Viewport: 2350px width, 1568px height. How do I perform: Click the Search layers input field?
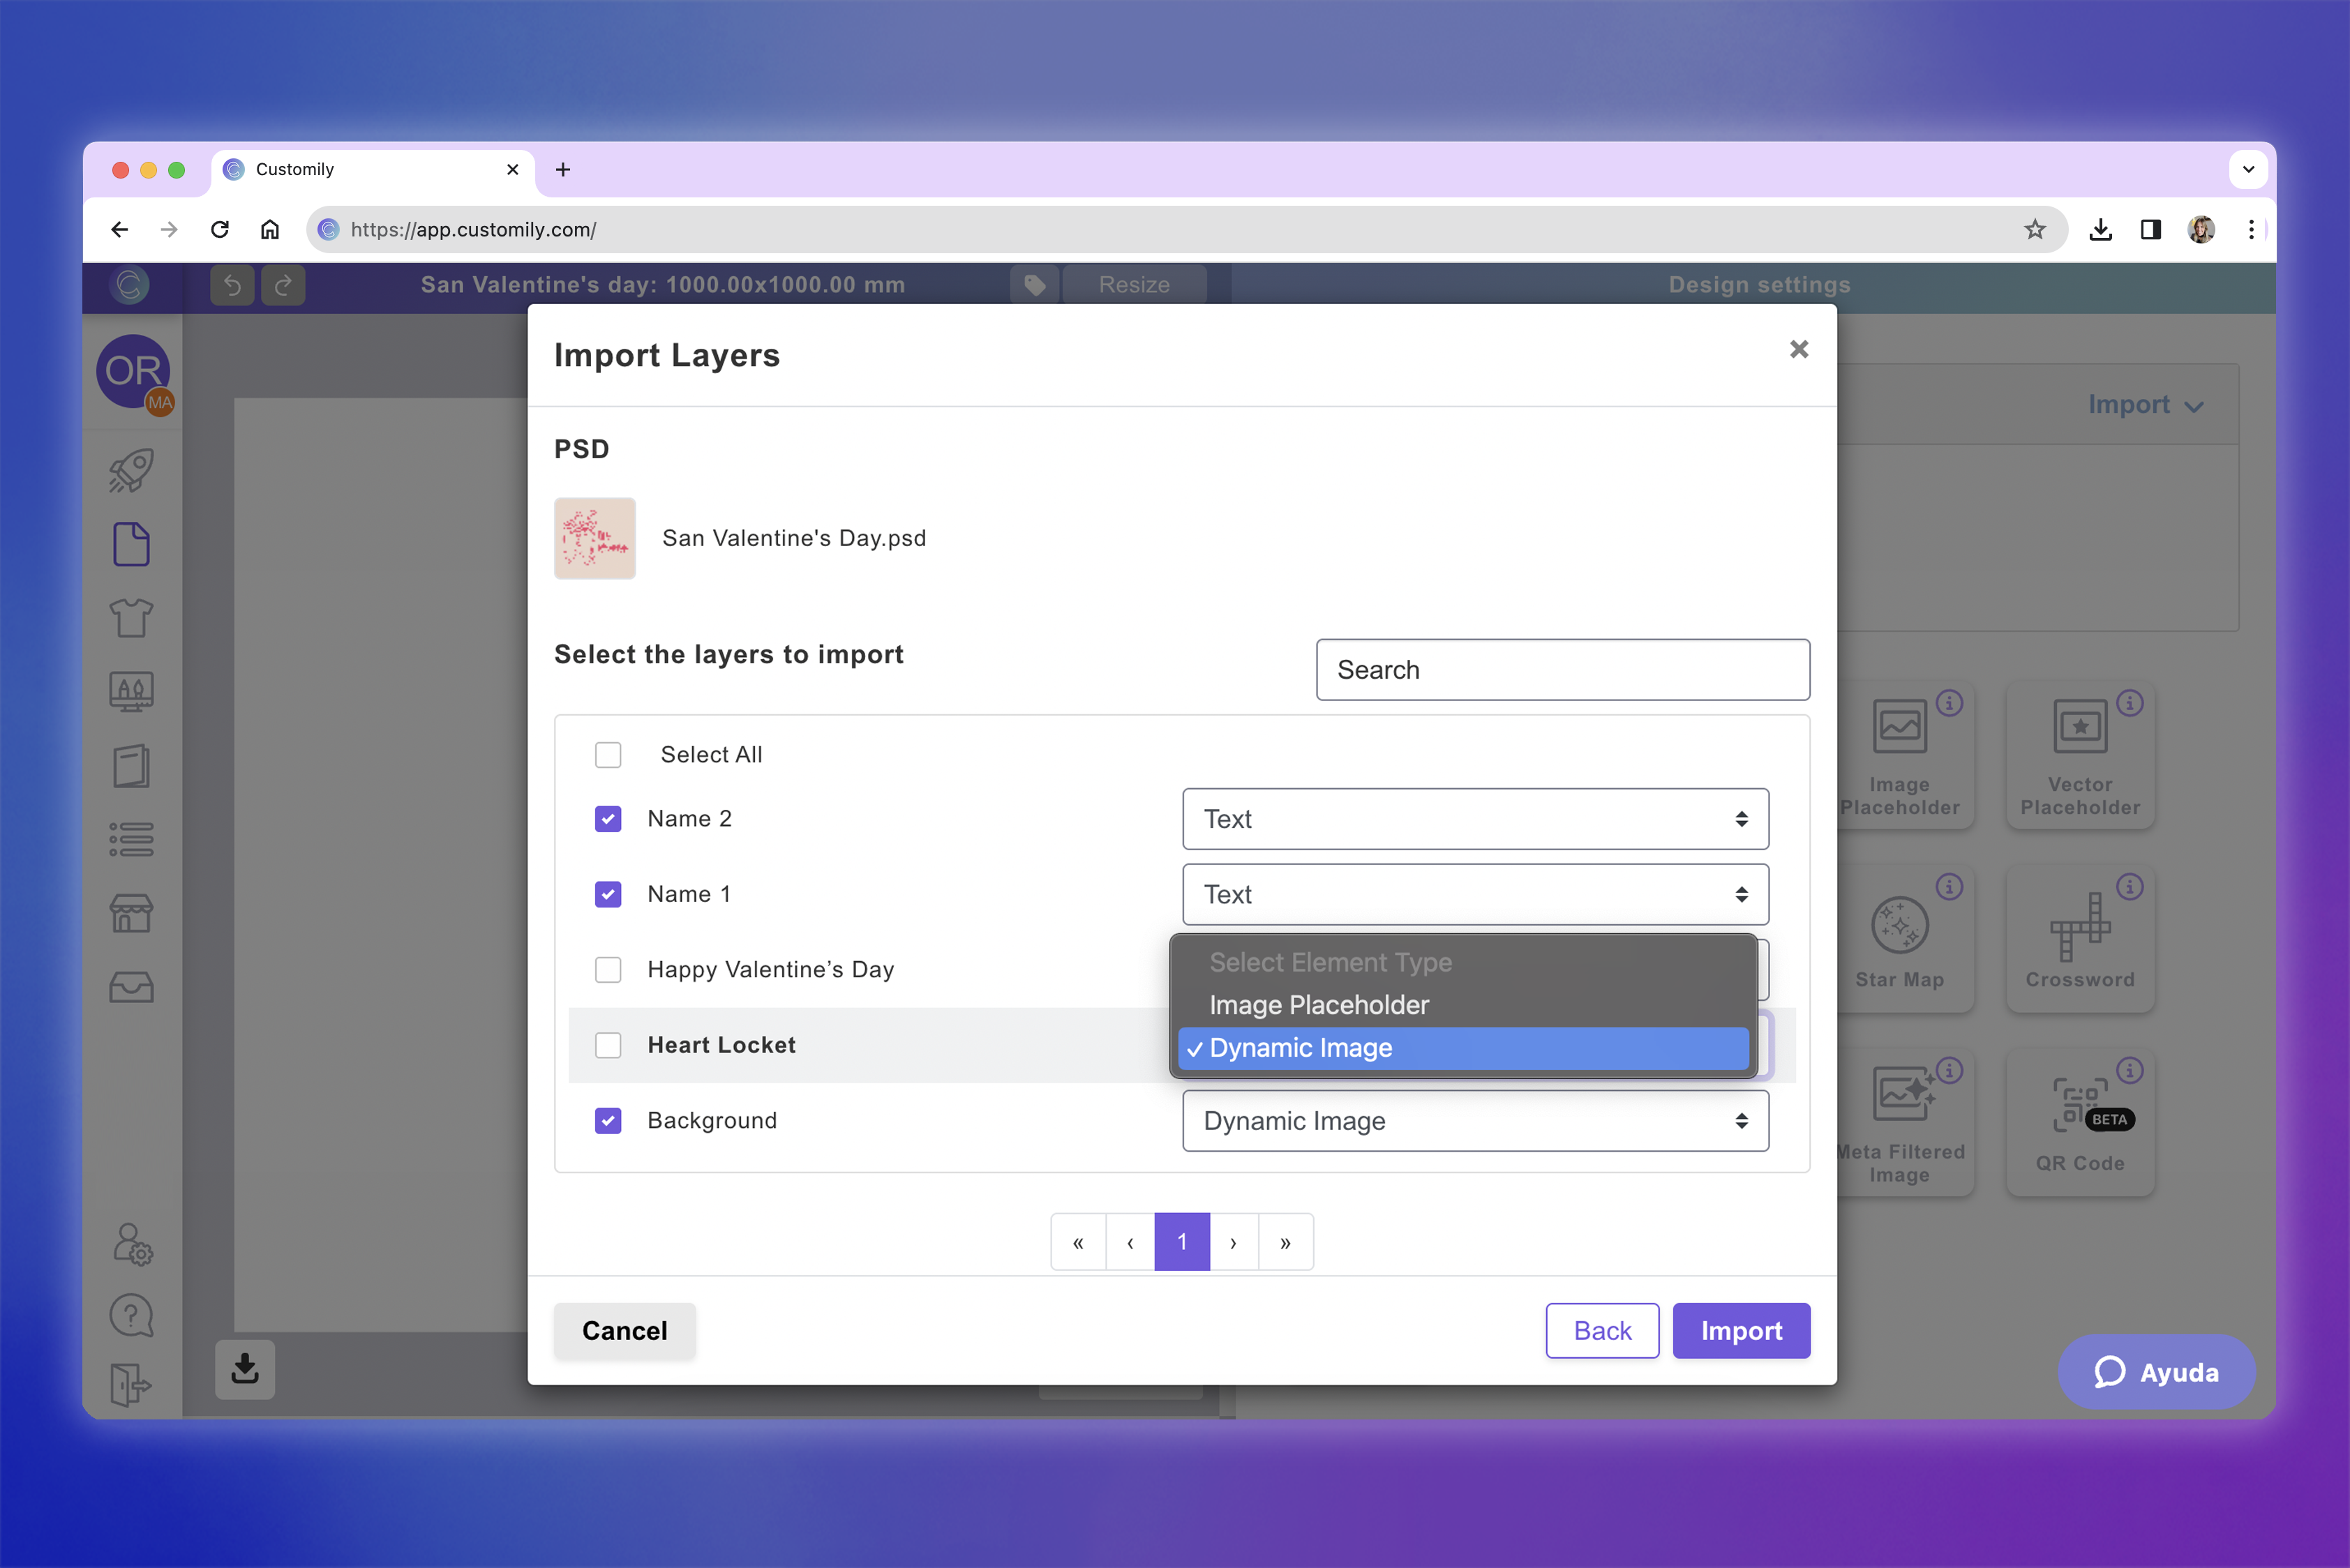pyautogui.click(x=1562, y=670)
